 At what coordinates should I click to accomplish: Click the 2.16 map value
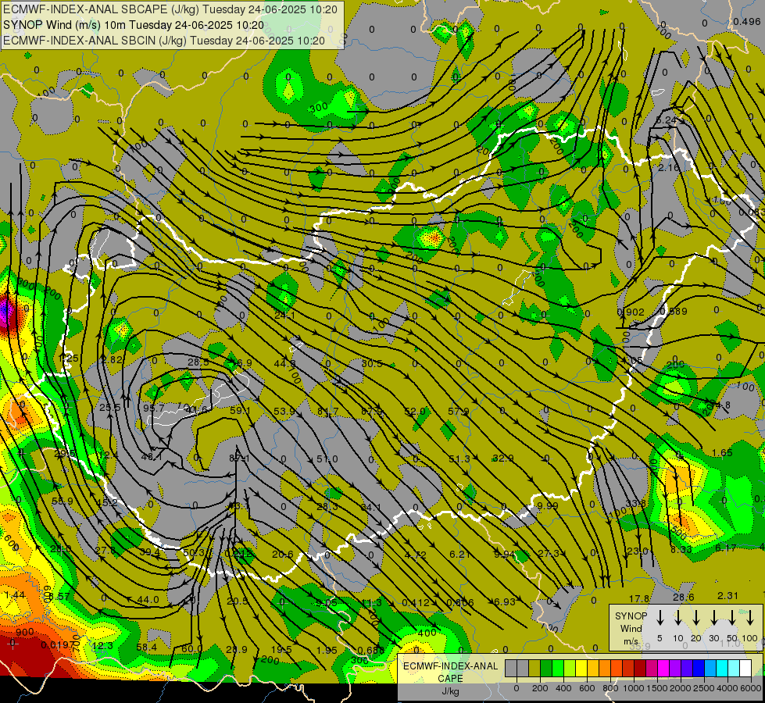point(668,168)
